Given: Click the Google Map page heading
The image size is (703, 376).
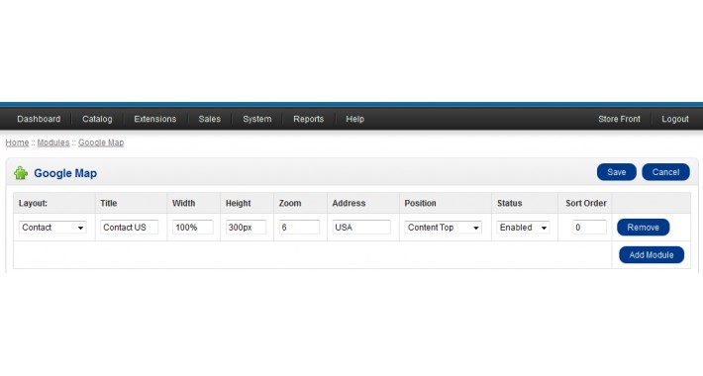Looking at the screenshot, I should pyautogui.click(x=65, y=173).
